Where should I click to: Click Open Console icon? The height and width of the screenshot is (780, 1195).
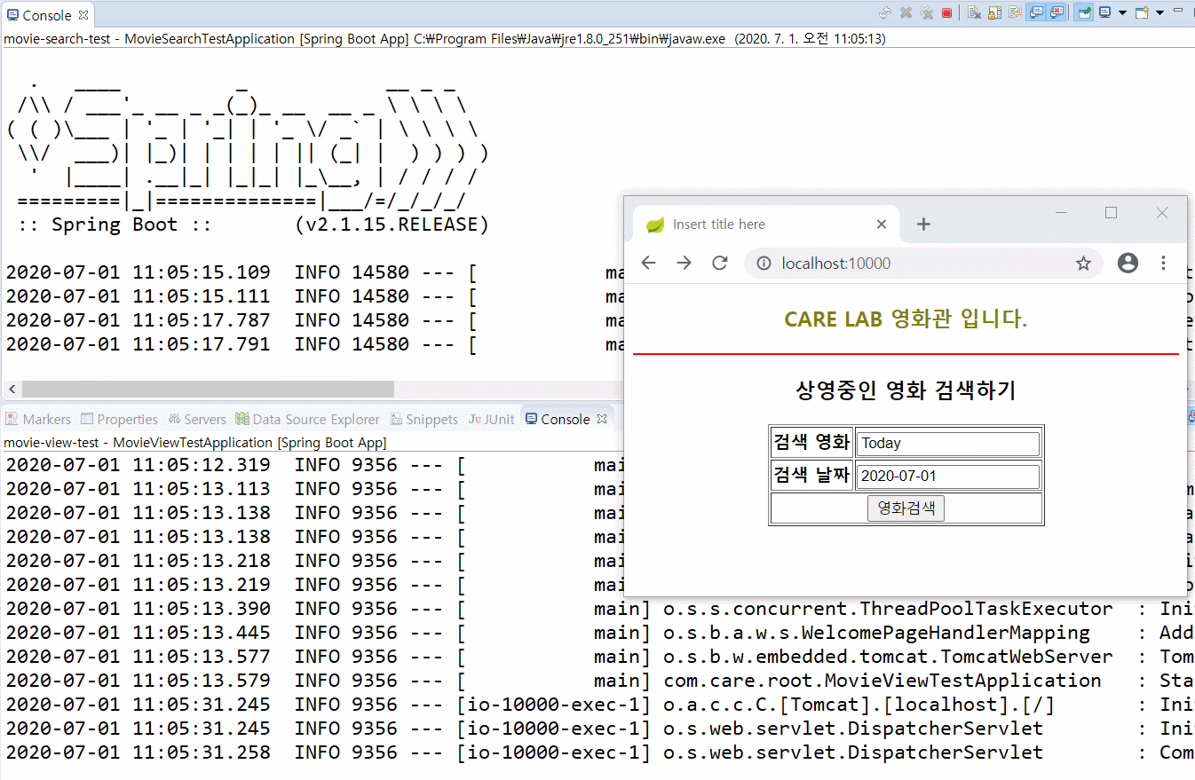pyautogui.click(x=1143, y=12)
